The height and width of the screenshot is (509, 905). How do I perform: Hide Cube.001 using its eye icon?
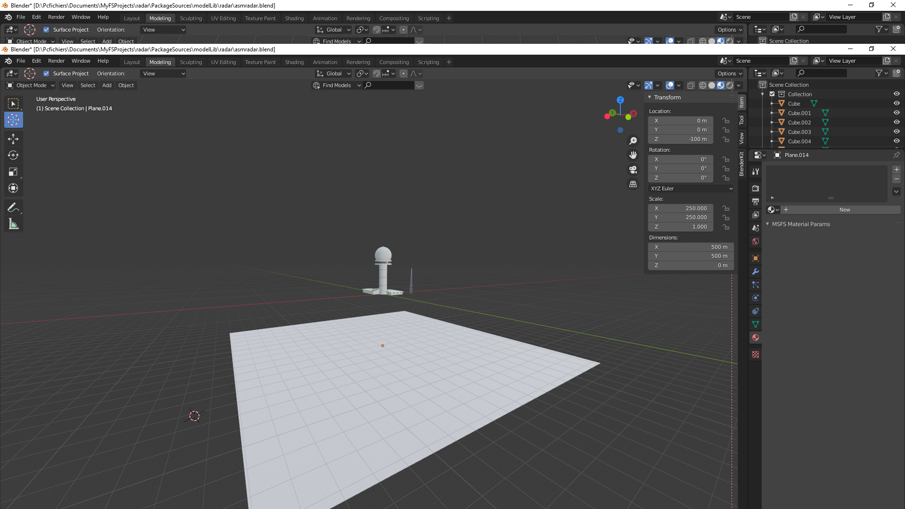pyautogui.click(x=897, y=113)
